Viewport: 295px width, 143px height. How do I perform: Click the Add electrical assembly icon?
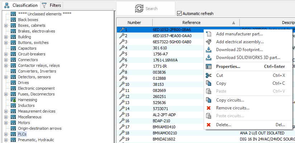point(209,42)
